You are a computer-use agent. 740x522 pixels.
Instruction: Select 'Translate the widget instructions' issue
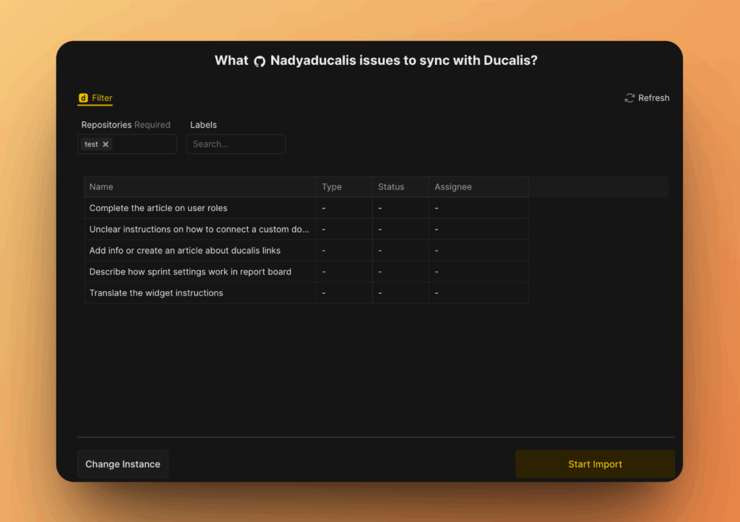pyautogui.click(x=156, y=293)
